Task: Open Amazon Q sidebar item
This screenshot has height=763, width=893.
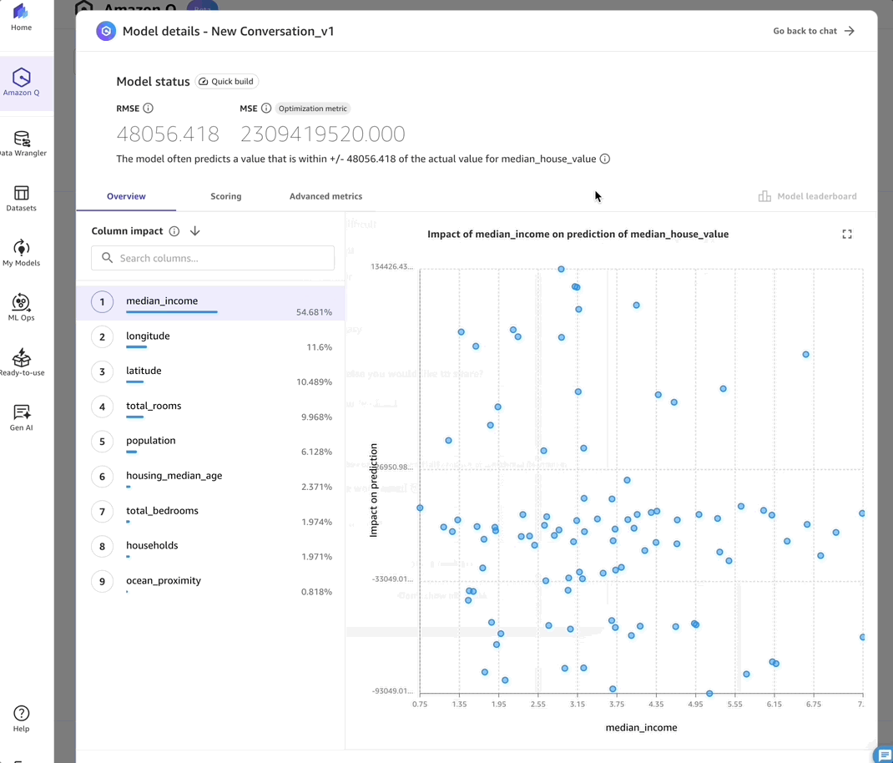Action: click(x=21, y=83)
